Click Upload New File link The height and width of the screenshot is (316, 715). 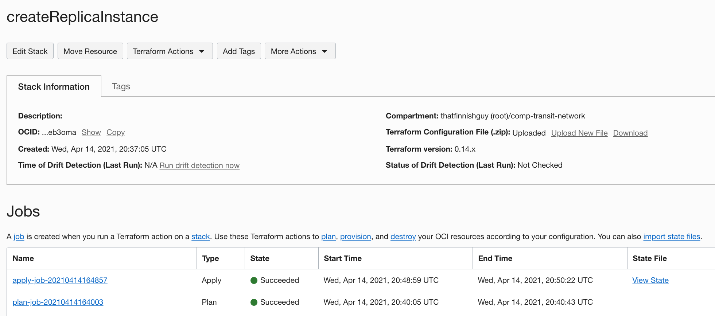point(579,133)
